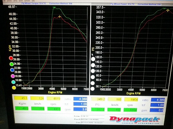
Task: Click the cyan run color circle
Action: (13, 82)
